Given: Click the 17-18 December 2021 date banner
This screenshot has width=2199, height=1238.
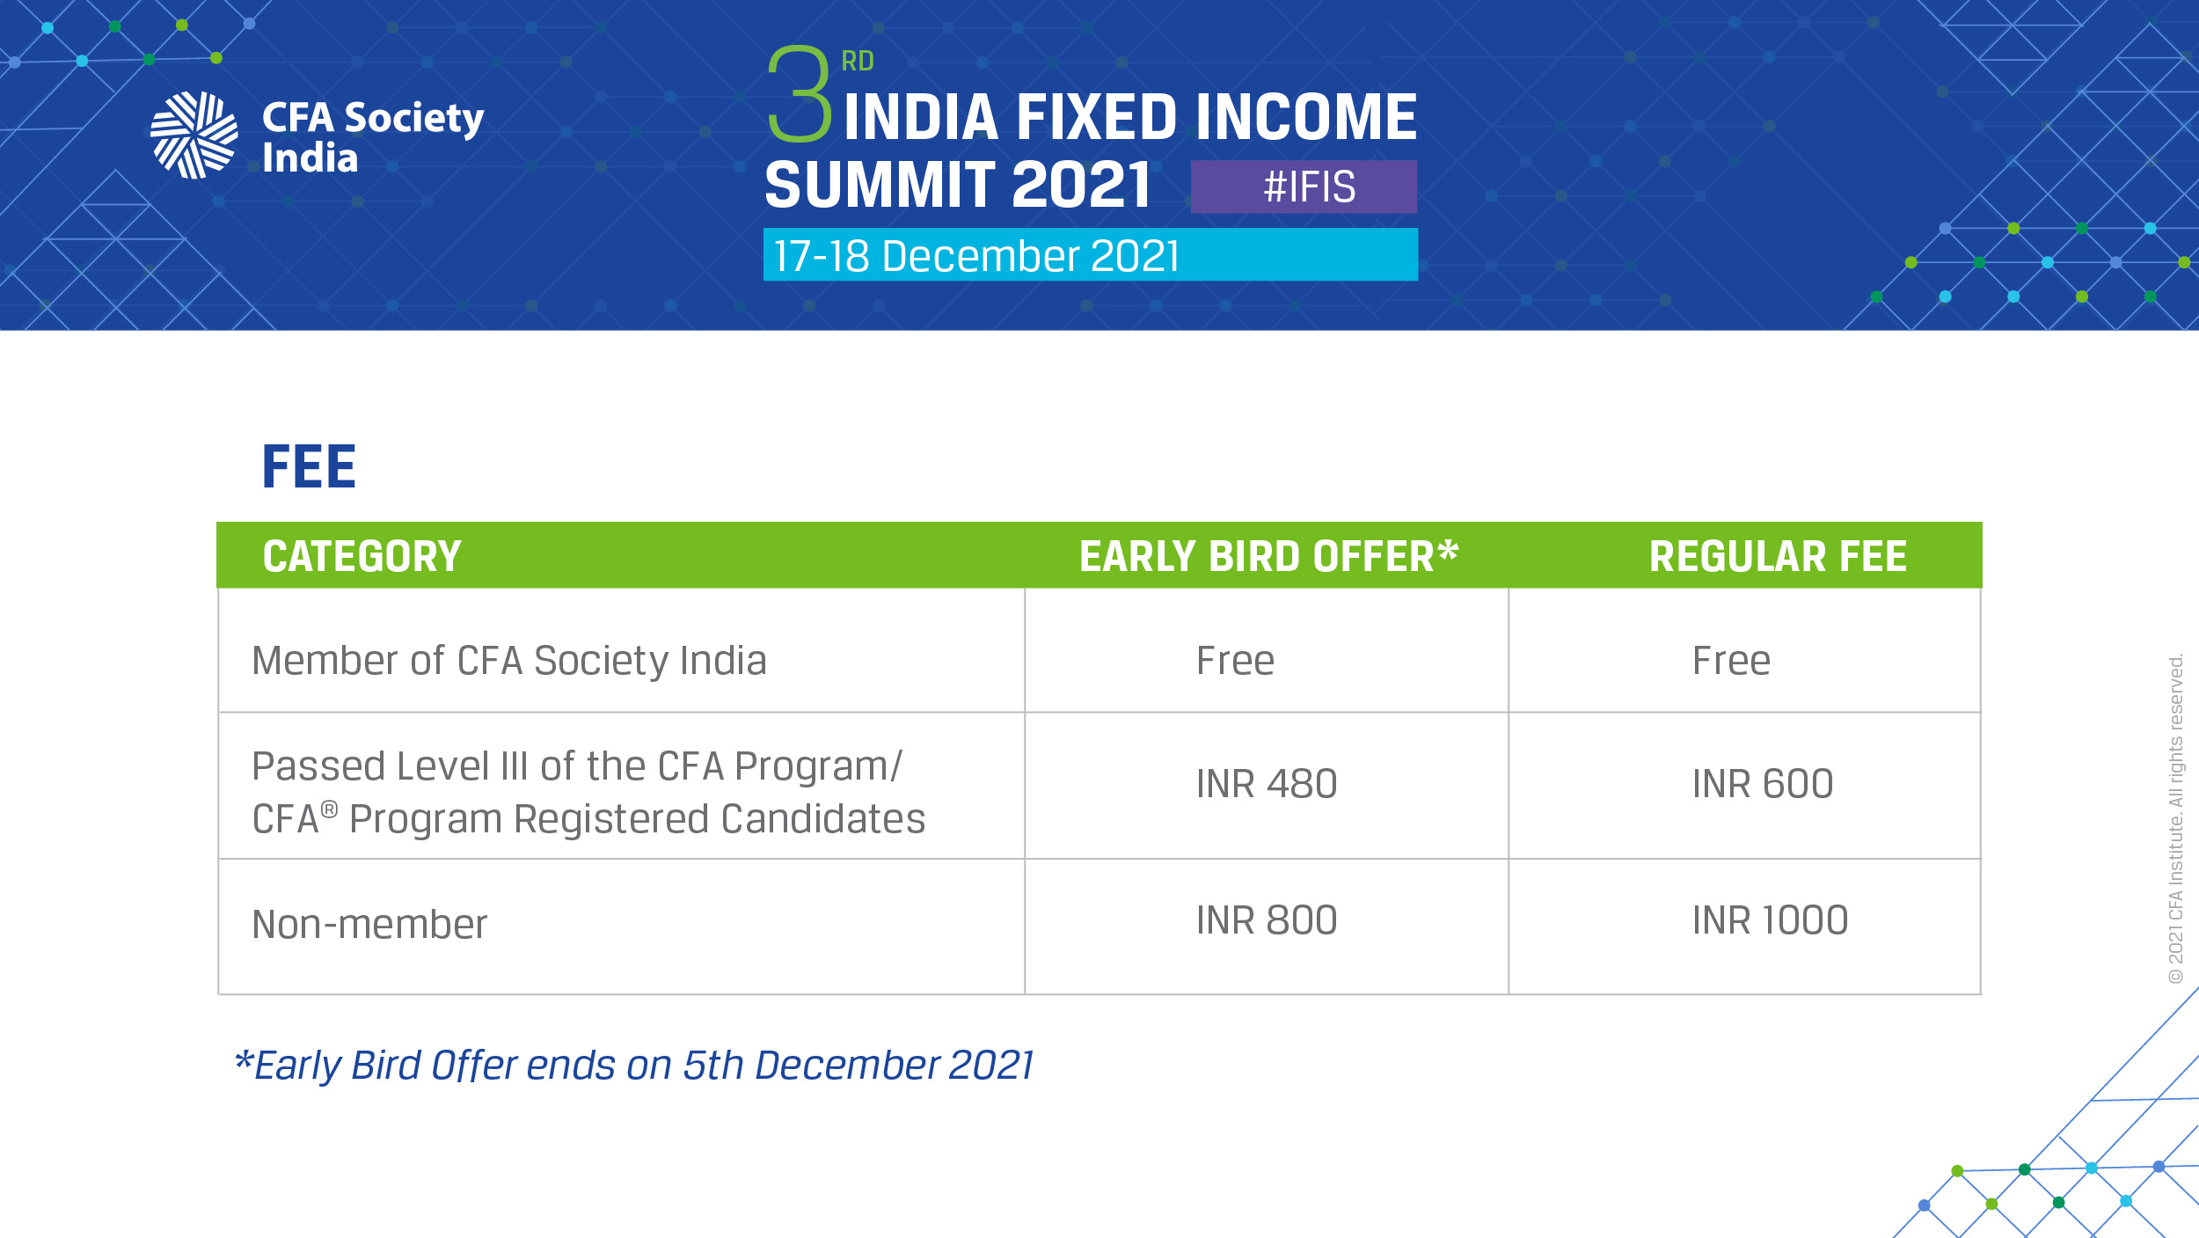Looking at the screenshot, I should (1089, 255).
